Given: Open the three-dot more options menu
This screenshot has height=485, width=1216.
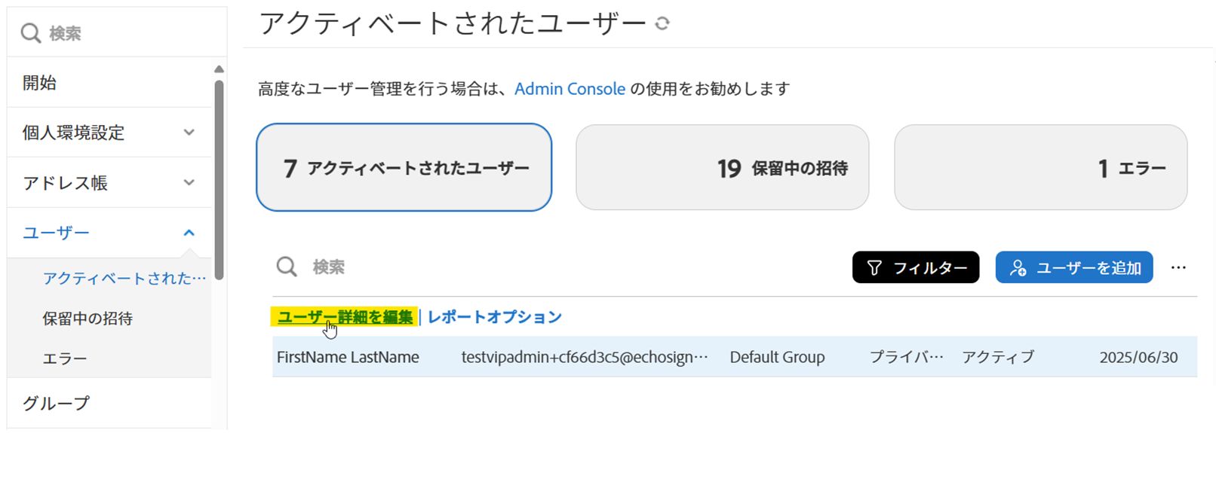Looking at the screenshot, I should 1178,267.
